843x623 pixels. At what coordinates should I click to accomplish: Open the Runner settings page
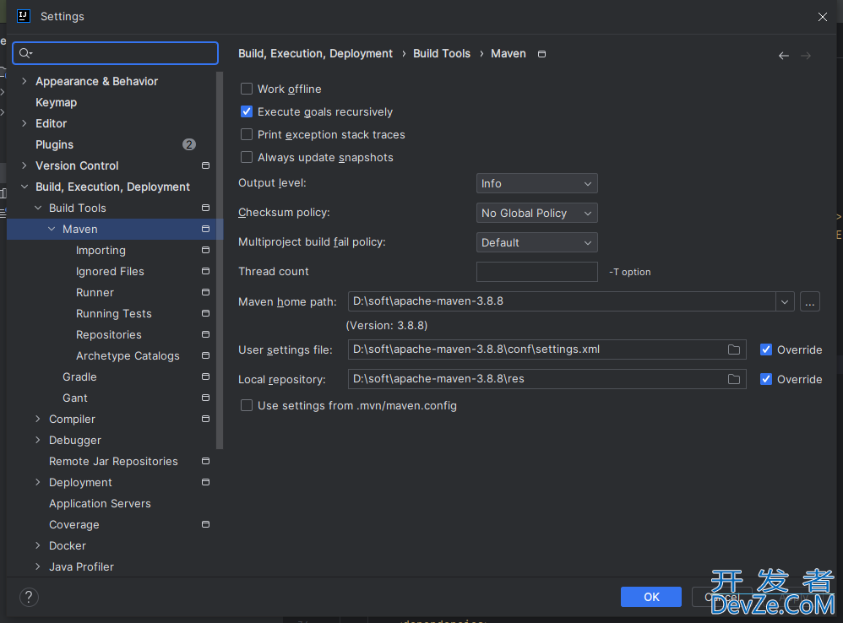[95, 293]
